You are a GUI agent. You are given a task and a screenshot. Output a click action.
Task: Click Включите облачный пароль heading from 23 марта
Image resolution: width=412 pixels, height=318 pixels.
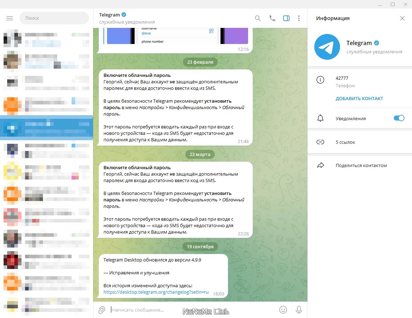[137, 167]
